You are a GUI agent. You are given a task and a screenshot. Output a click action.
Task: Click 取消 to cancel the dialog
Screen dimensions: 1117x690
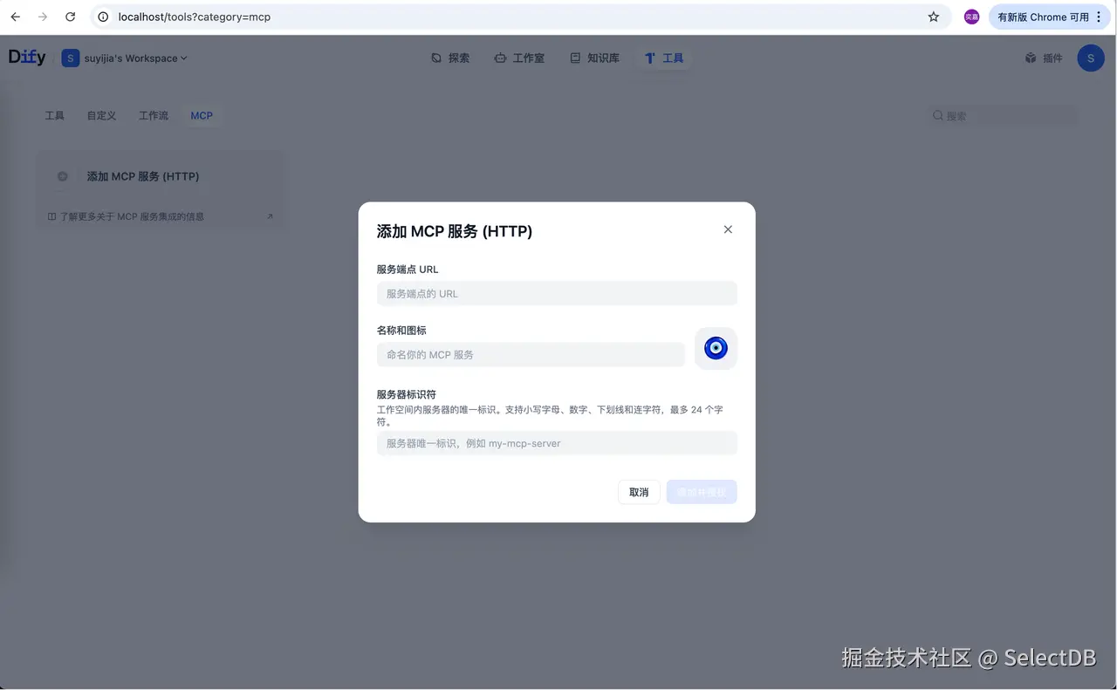(639, 492)
